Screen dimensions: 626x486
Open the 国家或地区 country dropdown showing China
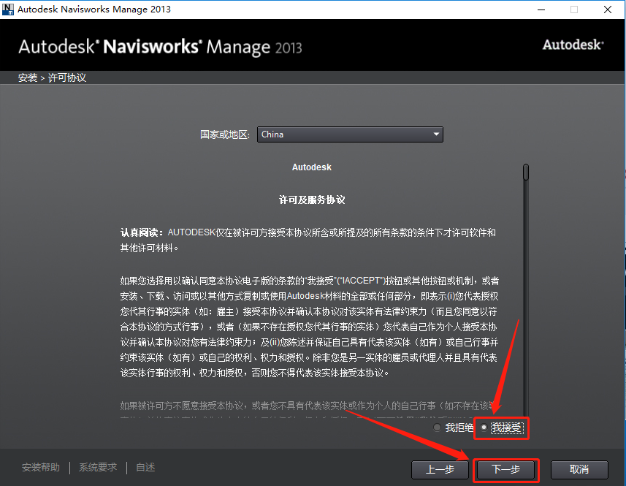[x=350, y=134]
